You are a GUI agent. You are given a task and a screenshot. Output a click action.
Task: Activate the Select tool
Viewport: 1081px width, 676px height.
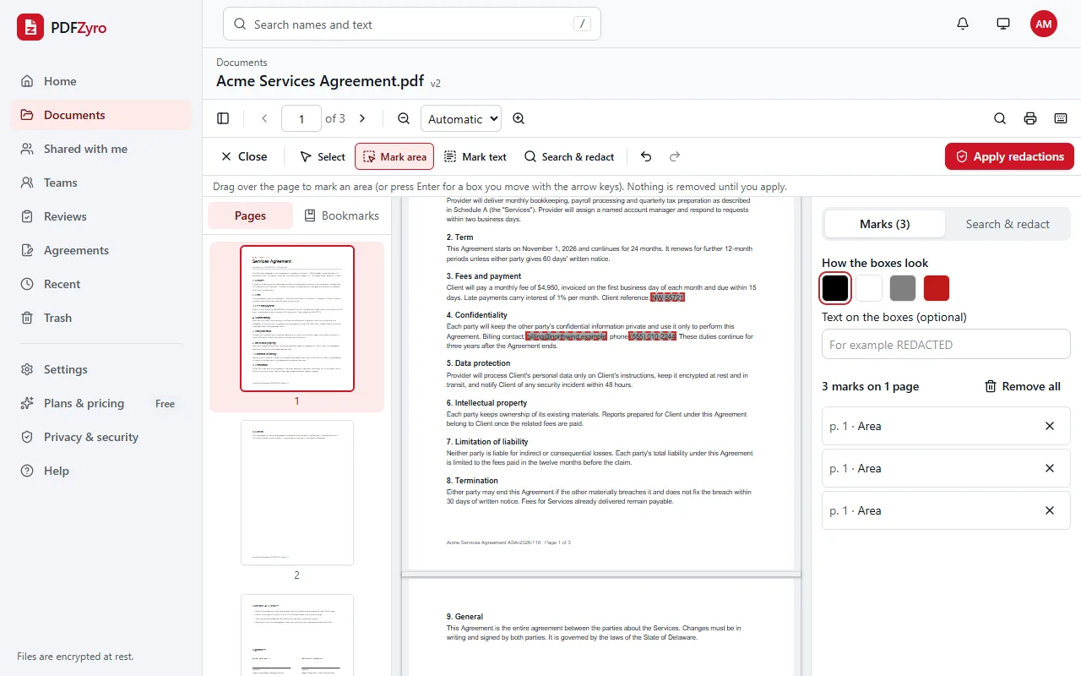point(323,156)
